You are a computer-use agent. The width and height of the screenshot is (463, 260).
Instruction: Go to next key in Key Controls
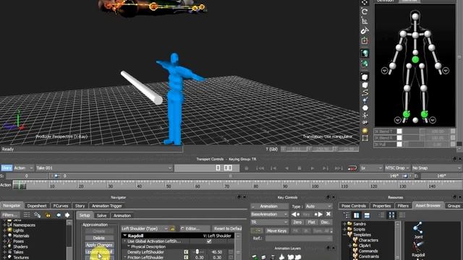(318, 214)
